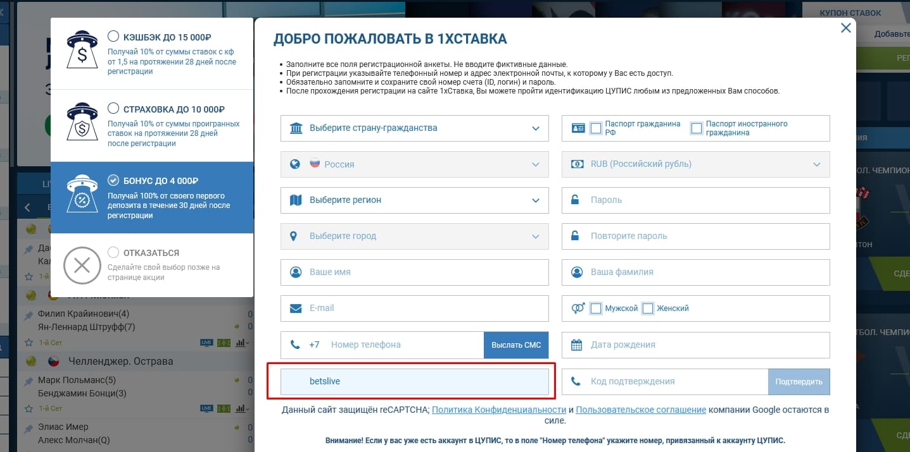
Task: Click back chevron in background sports list
Action: (x=27, y=207)
